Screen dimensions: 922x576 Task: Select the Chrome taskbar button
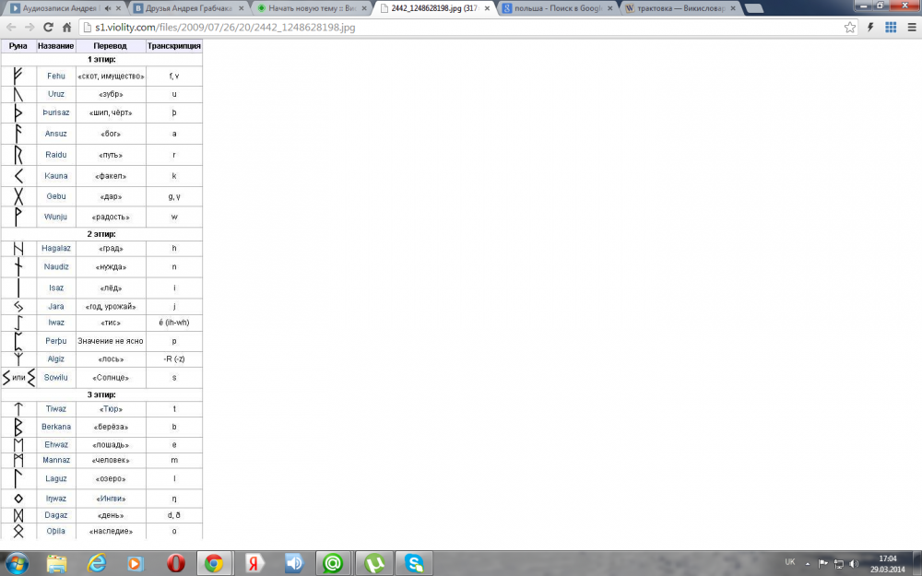coord(214,564)
